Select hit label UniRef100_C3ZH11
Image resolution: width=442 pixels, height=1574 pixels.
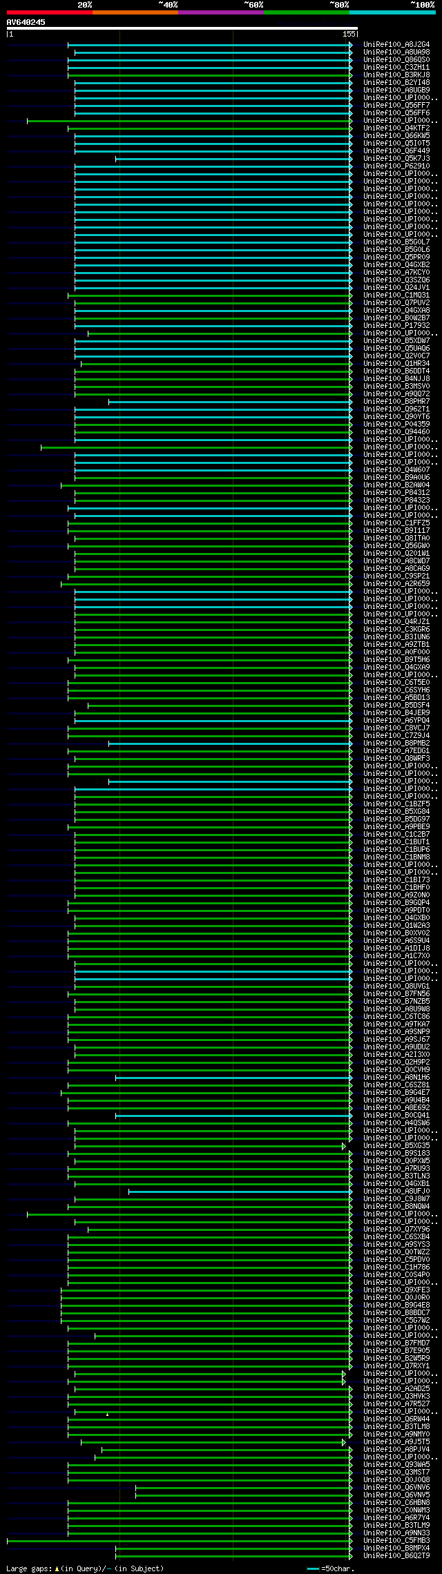(x=396, y=67)
